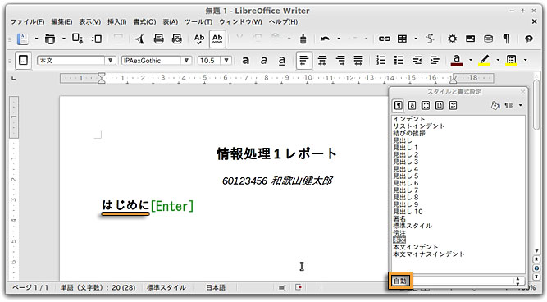Insert a hyperlink using the chain icon
Viewport: 547px width, 302px height.
click(x=385, y=39)
